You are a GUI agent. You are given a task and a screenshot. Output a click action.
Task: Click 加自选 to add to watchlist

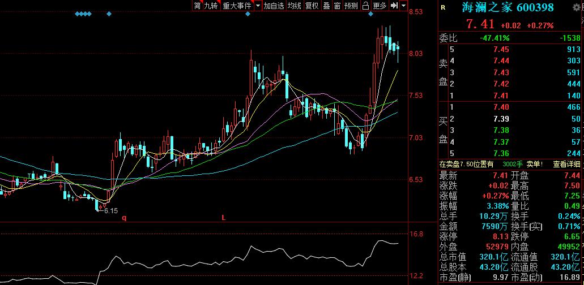coord(274,6)
